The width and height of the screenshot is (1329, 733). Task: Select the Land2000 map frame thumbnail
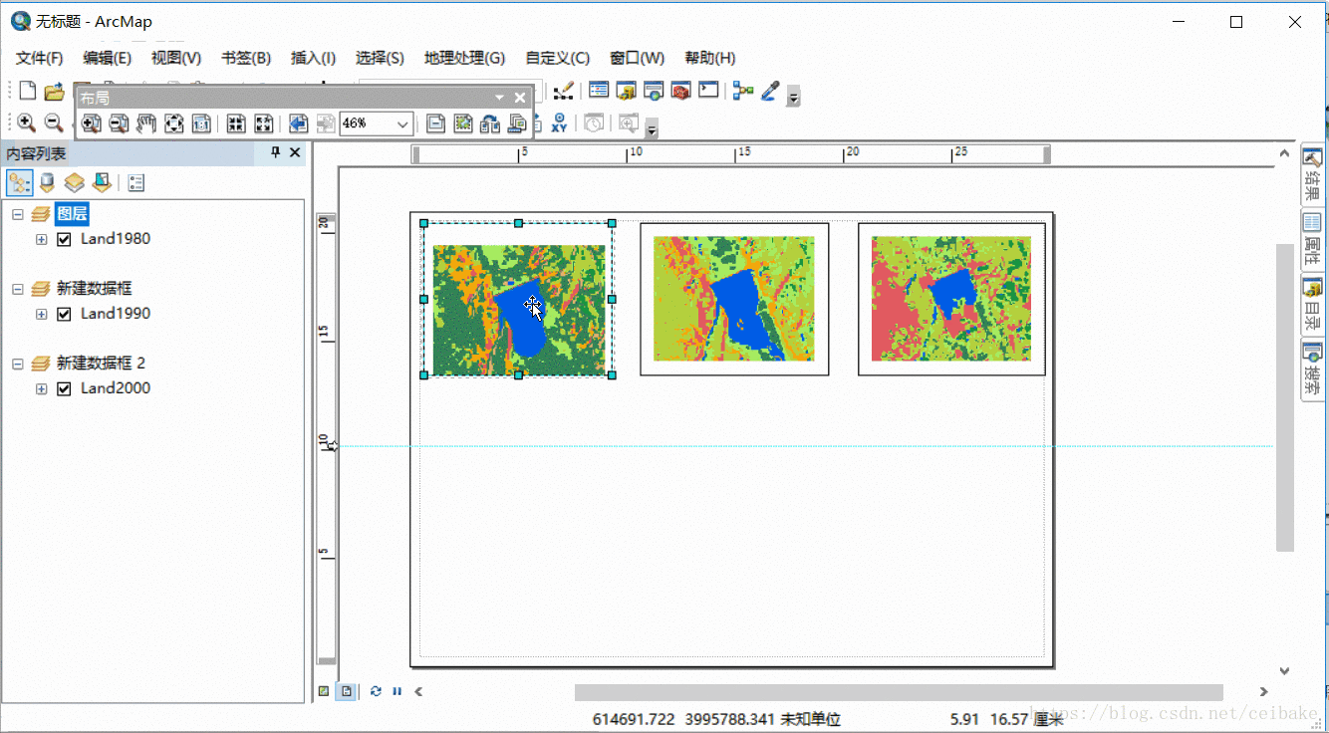point(951,299)
